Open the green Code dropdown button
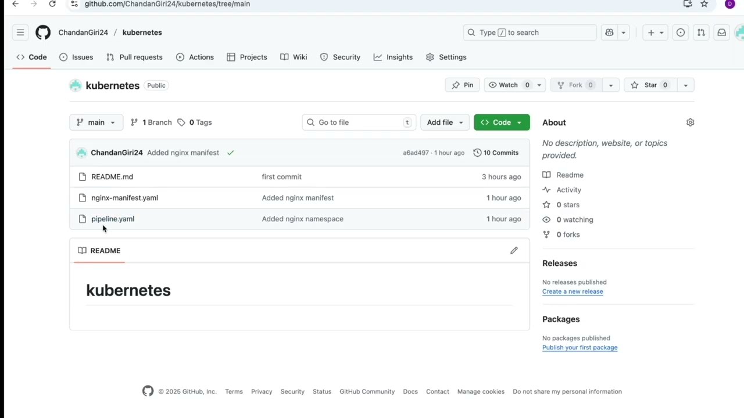This screenshot has height=418, width=744. (x=502, y=122)
